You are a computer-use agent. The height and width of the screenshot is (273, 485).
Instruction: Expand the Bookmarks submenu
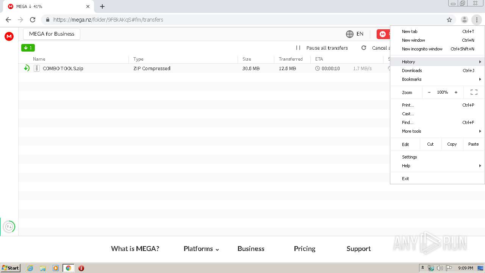point(437,79)
